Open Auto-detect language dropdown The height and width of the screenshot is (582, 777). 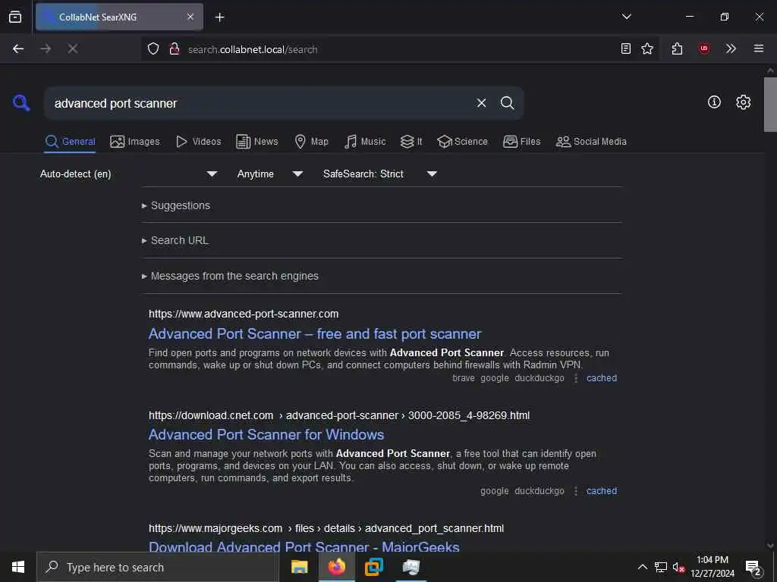pos(129,174)
